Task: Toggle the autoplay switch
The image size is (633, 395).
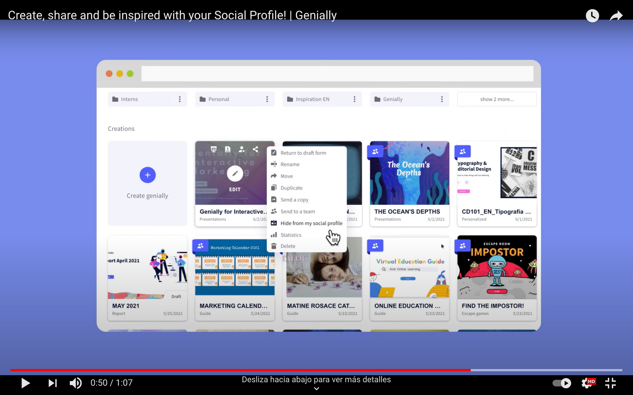Action: pyautogui.click(x=562, y=383)
